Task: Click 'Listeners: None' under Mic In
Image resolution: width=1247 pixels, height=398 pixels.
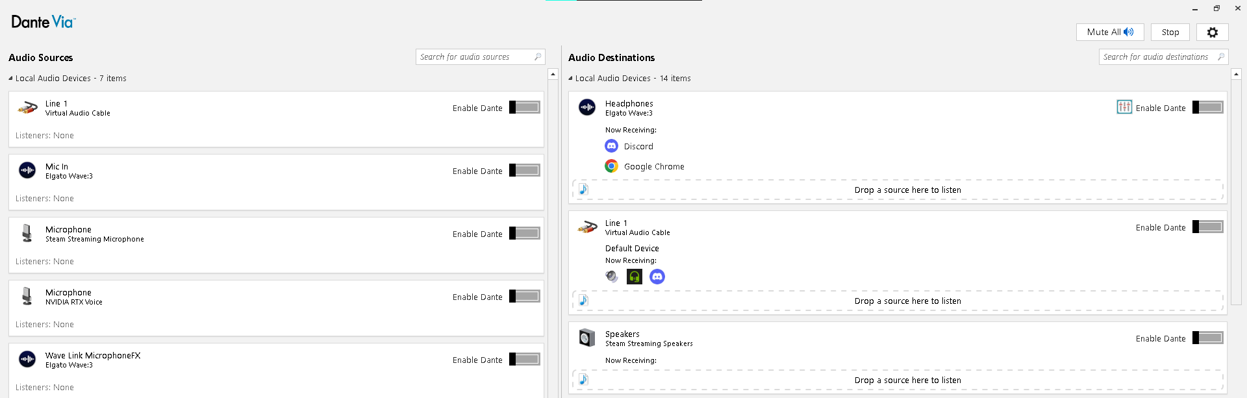Action: point(45,199)
